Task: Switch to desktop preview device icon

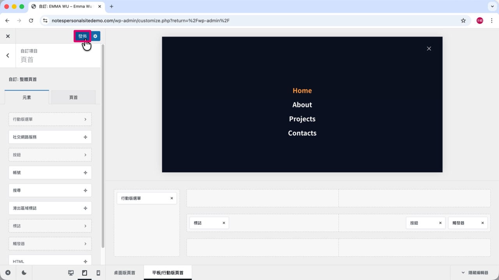Action: coord(71,273)
